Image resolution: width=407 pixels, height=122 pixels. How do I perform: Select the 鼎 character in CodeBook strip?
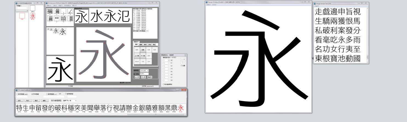coord(174,108)
